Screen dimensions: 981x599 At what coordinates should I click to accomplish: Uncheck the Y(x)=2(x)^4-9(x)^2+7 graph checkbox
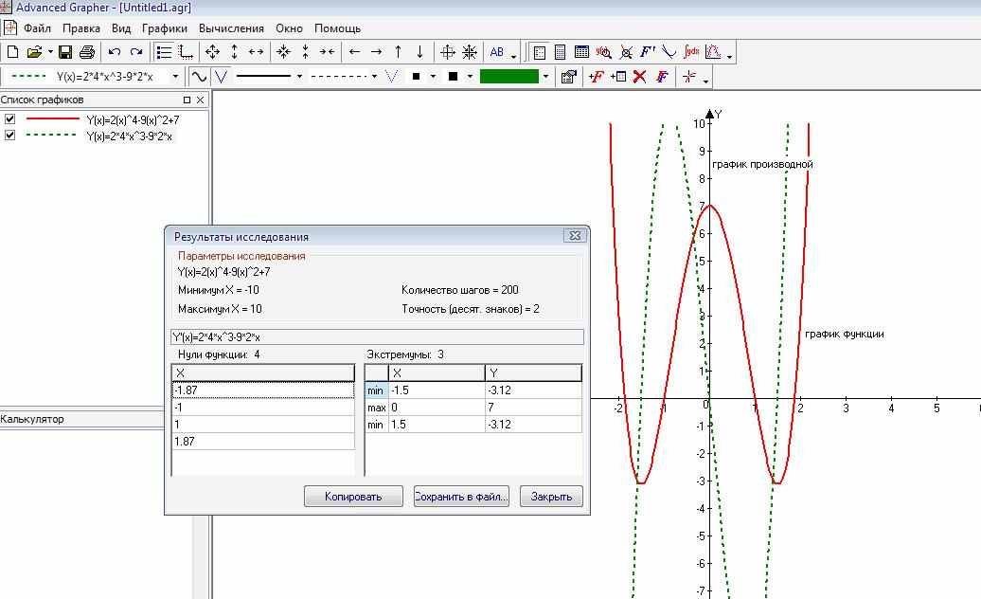10,118
